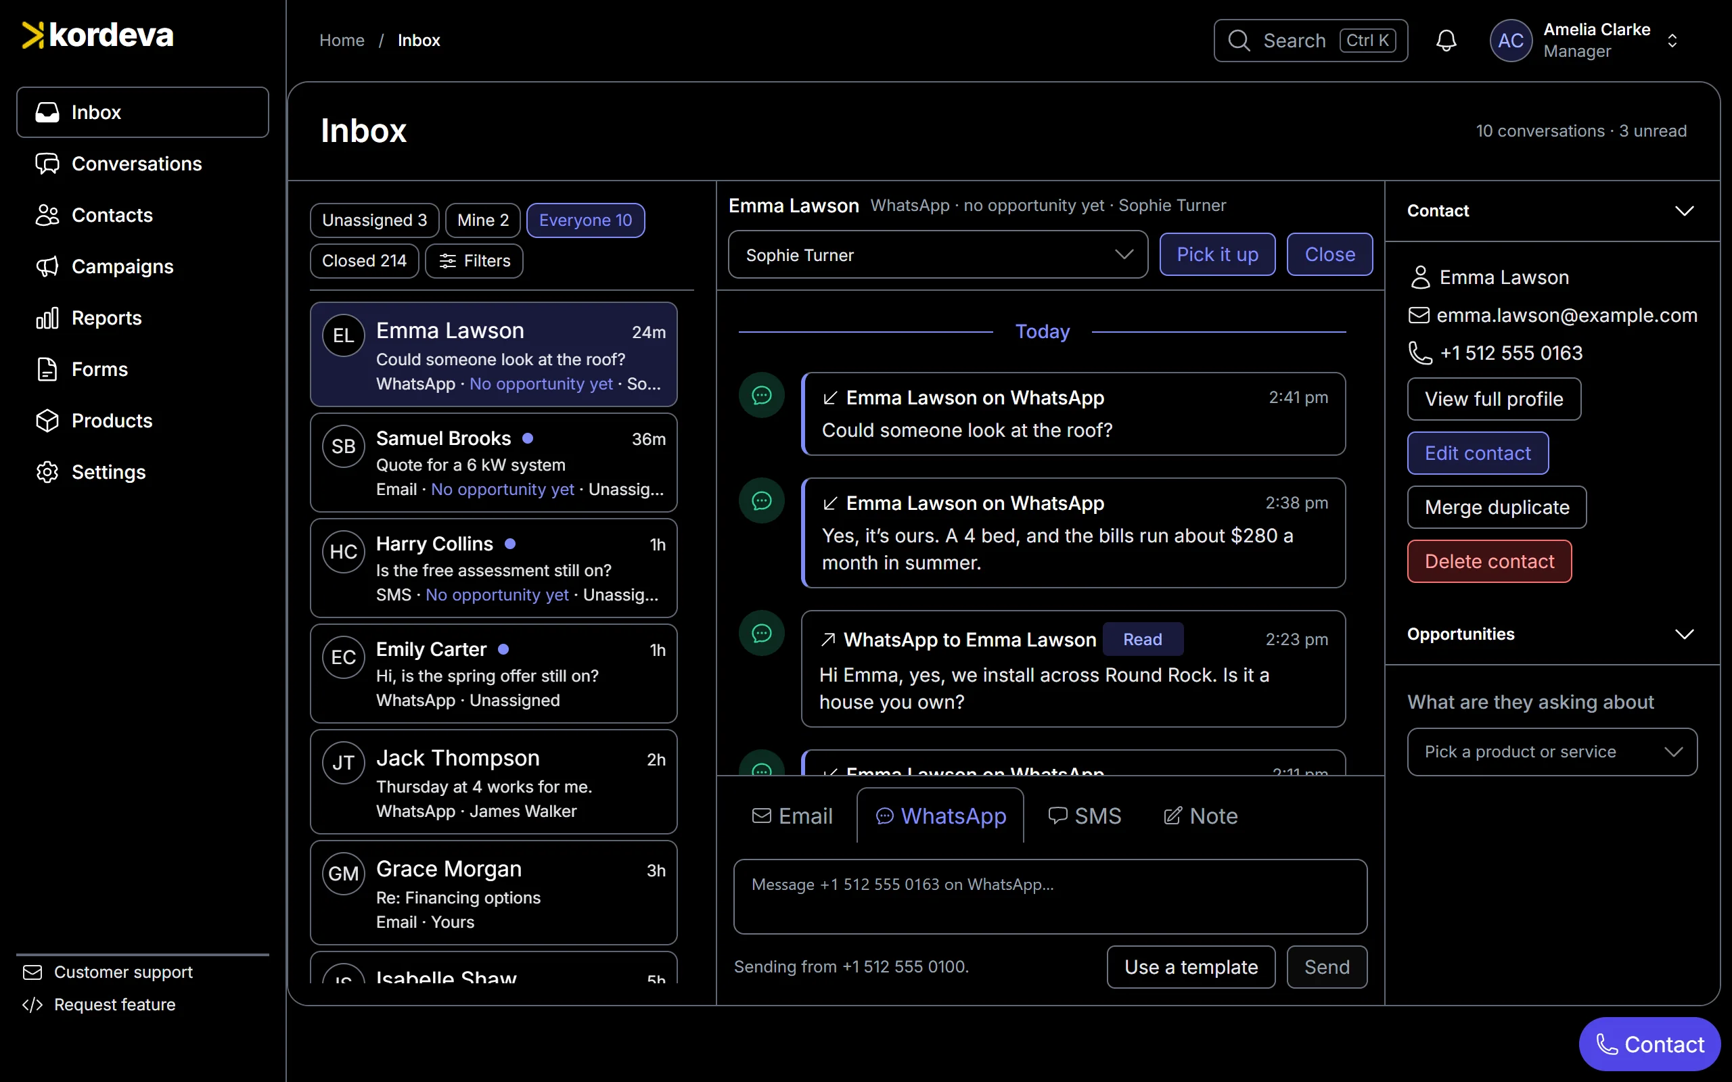Open Samuel Brooks conversation
This screenshot has height=1082, width=1732.
(x=493, y=463)
